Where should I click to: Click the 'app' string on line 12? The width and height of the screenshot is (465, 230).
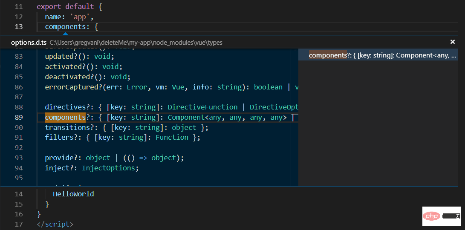coord(80,17)
